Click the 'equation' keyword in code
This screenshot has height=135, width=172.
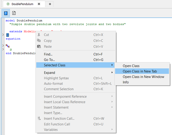(x=13, y=39)
